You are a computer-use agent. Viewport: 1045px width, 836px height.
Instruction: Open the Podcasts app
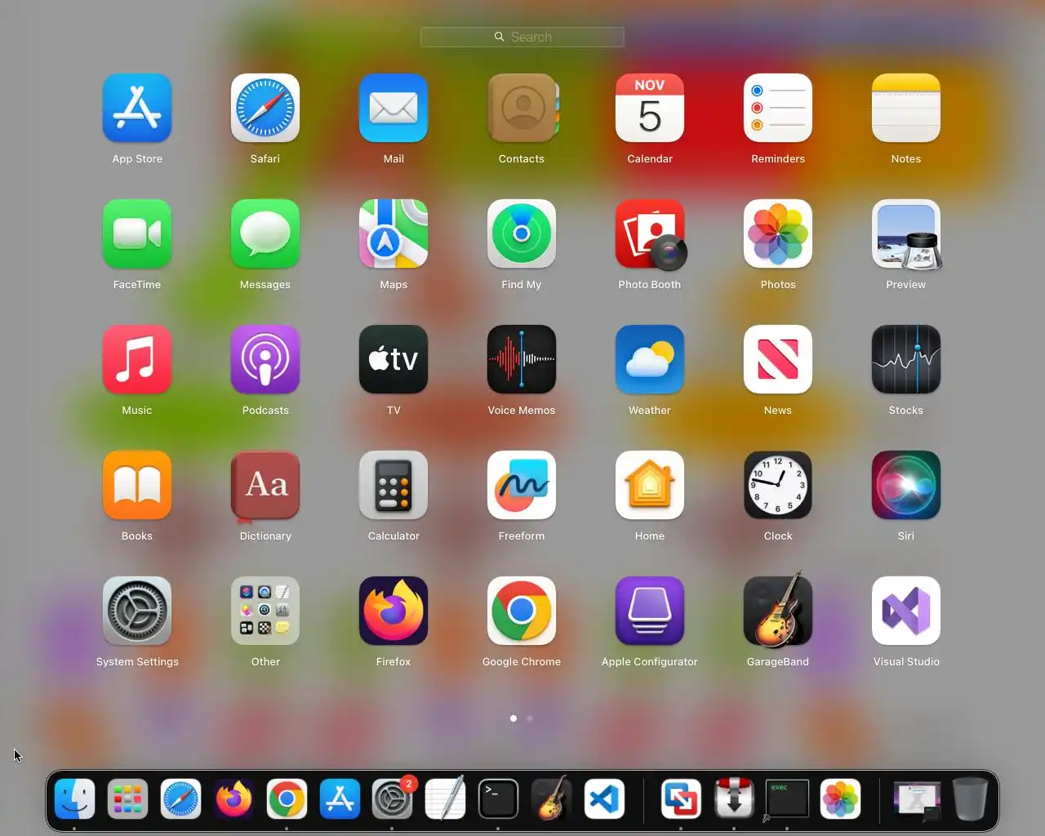265,359
